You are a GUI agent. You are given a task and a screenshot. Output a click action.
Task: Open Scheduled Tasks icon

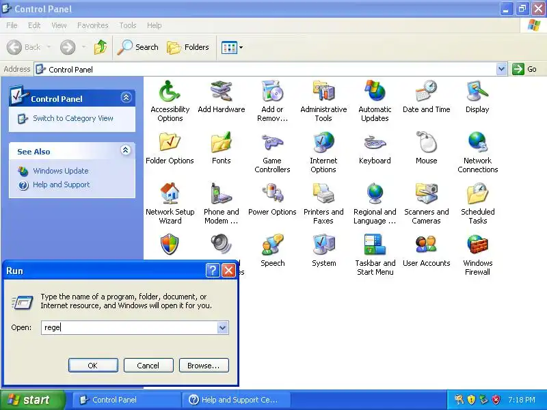coord(477,194)
